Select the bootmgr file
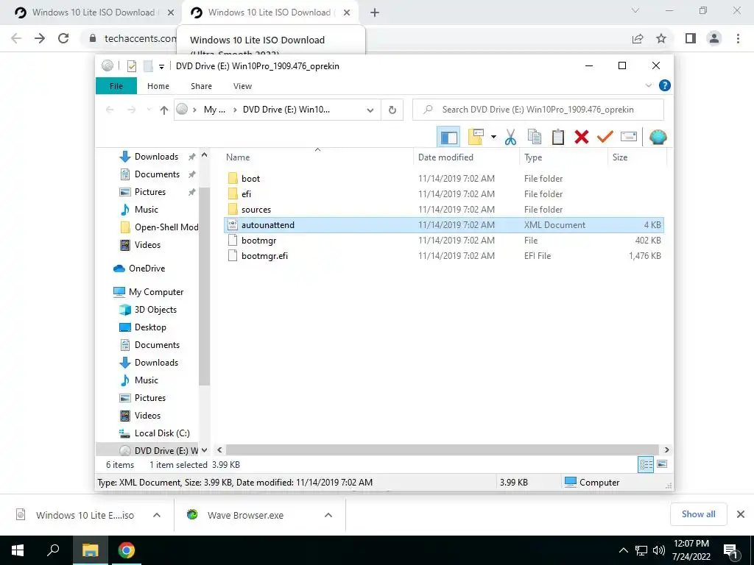The width and height of the screenshot is (754, 565). click(258, 241)
